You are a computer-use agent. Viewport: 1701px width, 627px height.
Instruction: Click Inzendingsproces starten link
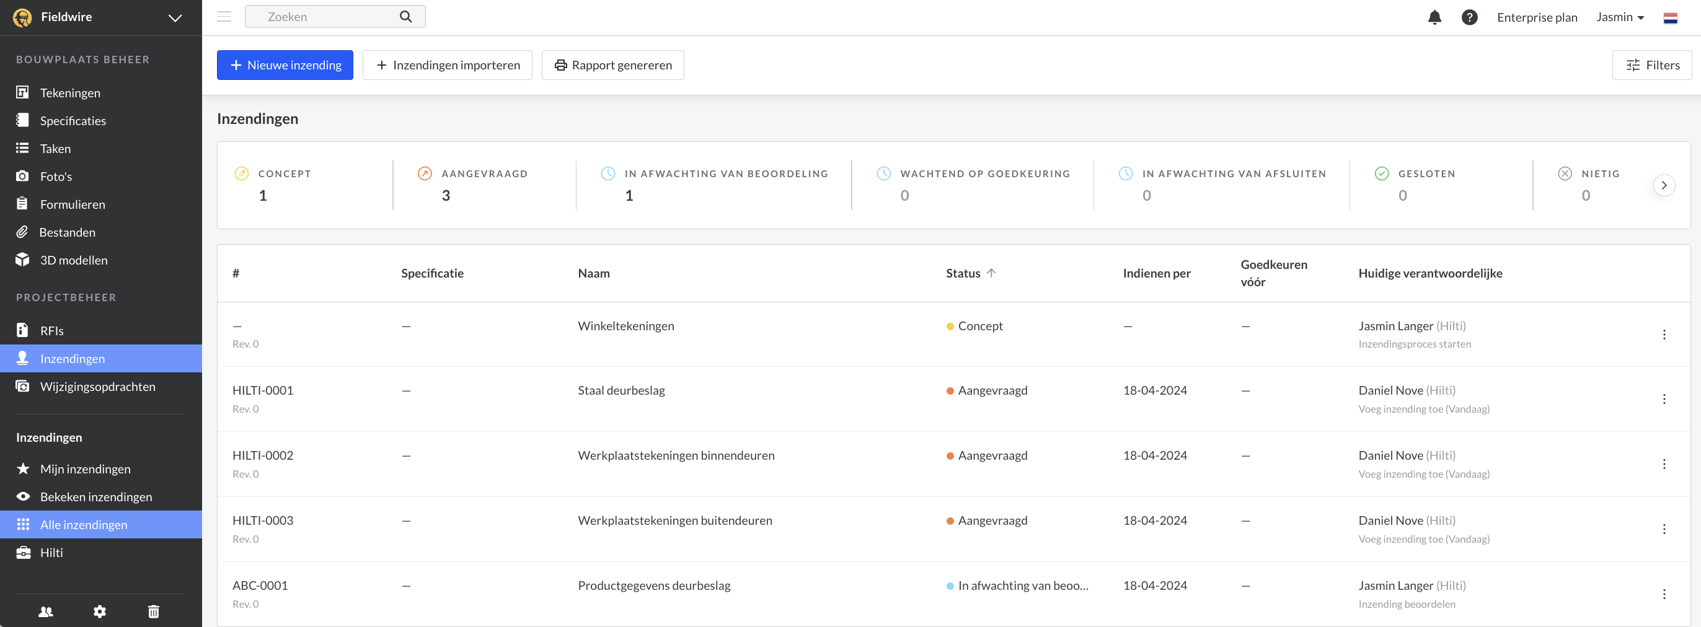1415,344
